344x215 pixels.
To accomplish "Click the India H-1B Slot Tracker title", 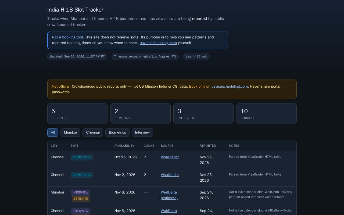I will click(x=75, y=10).
